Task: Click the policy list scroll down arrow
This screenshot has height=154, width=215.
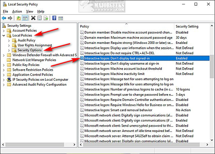Action: coord(212,140)
